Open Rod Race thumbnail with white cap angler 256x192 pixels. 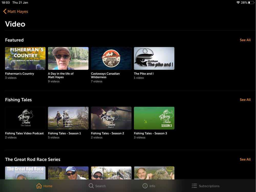(111, 173)
